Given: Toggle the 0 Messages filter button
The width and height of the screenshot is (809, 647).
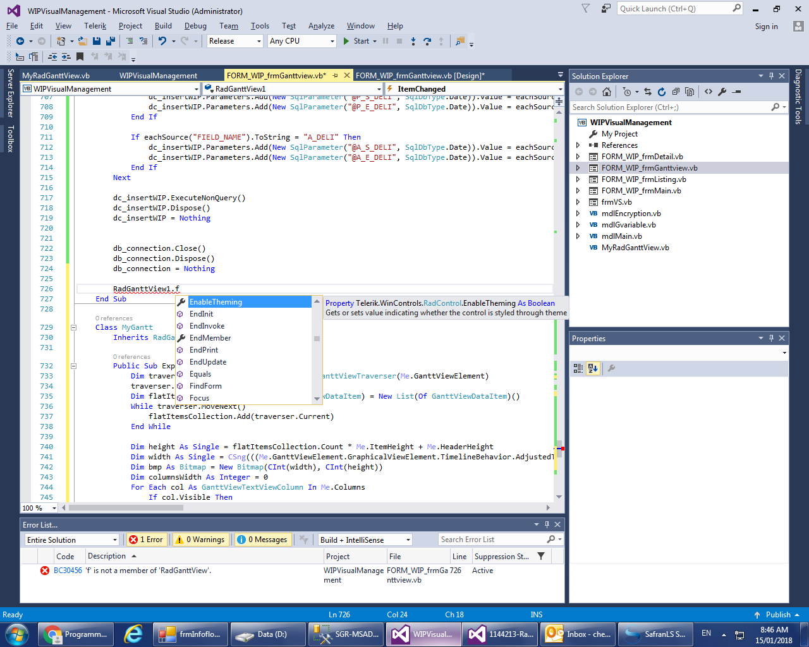Looking at the screenshot, I should tap(263, 540).
